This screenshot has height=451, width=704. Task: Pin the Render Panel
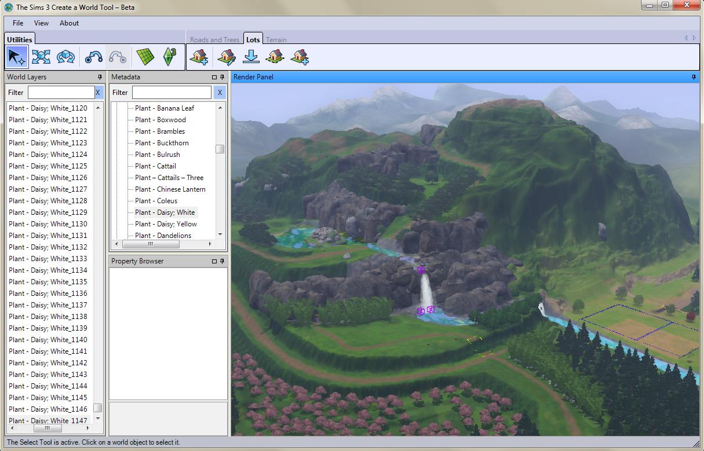(x=694, y=77)
